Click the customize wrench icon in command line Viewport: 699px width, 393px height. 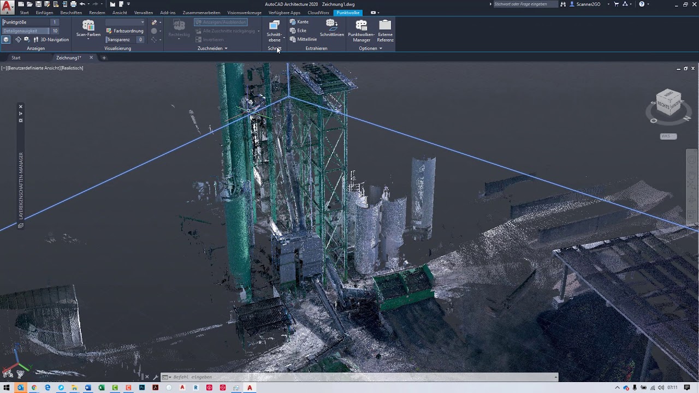click(156, 377)
